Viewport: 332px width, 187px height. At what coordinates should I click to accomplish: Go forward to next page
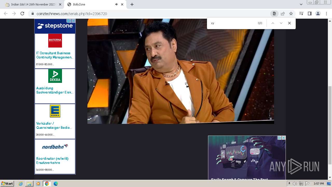(x=14, y=14)
